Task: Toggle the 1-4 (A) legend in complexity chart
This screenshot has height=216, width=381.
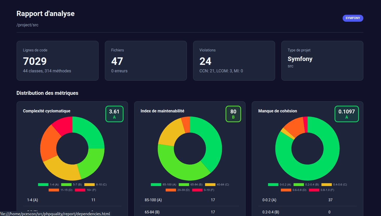Action: 49,184
